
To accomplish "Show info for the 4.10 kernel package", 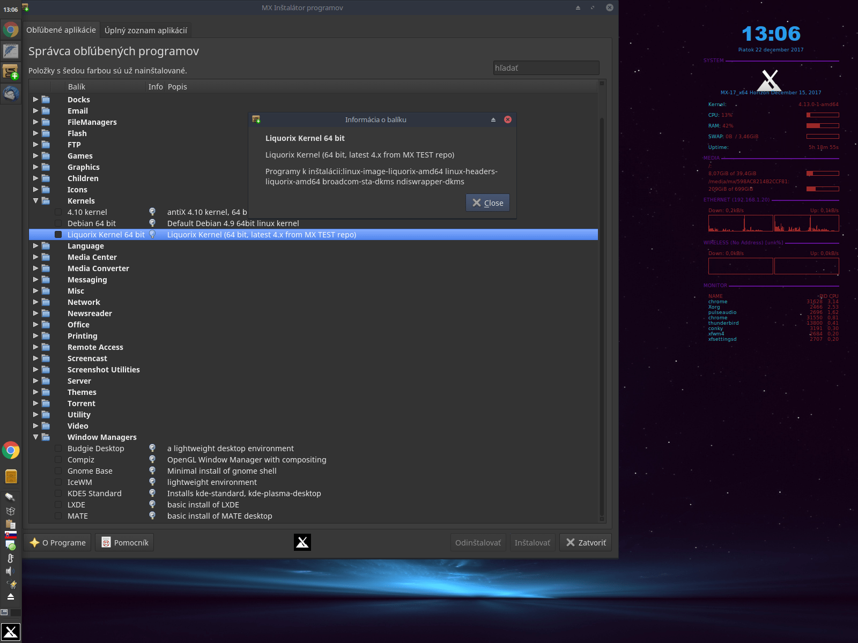I will (x=152, y=212).
